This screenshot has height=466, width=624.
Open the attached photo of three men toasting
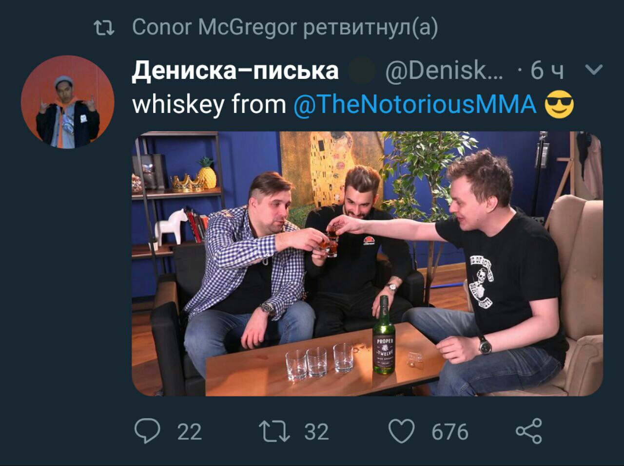tap(367, 263)
